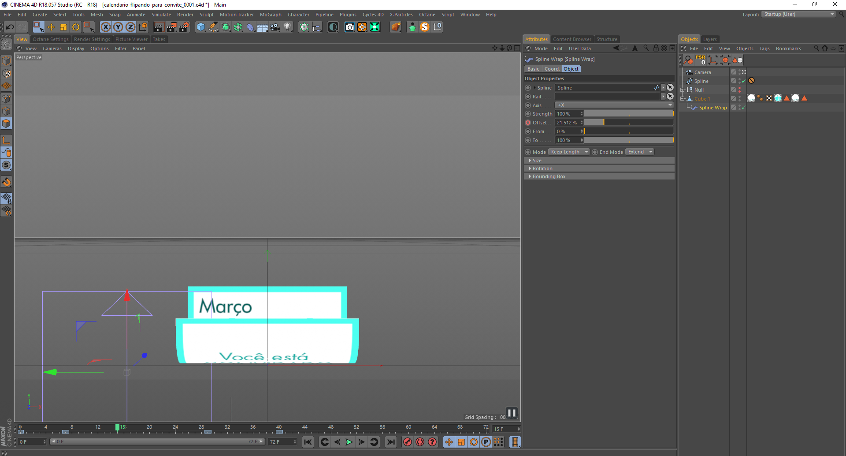Add a Cube primitive object

pos(201,27)
